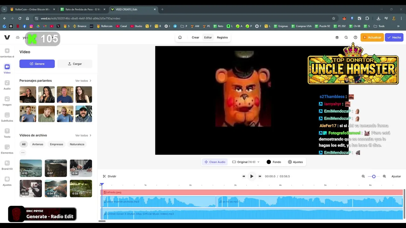Screen dimensions: 406x228
Task: Open the Editar tab
Action: click(208, 37)
